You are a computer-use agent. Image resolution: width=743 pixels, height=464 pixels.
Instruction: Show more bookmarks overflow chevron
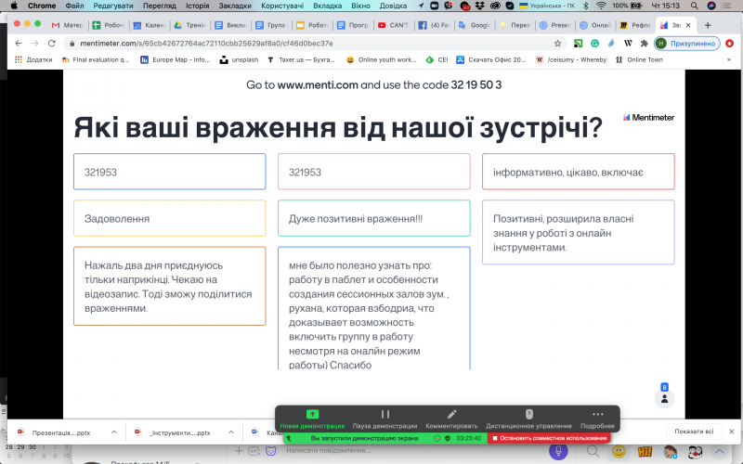pyautogui.click(x=729, y=59)
